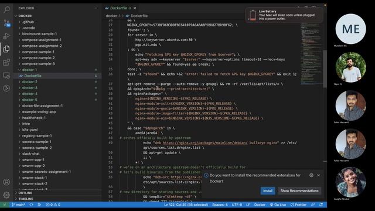Open the Manage gear icon

[x=6, y=195]
